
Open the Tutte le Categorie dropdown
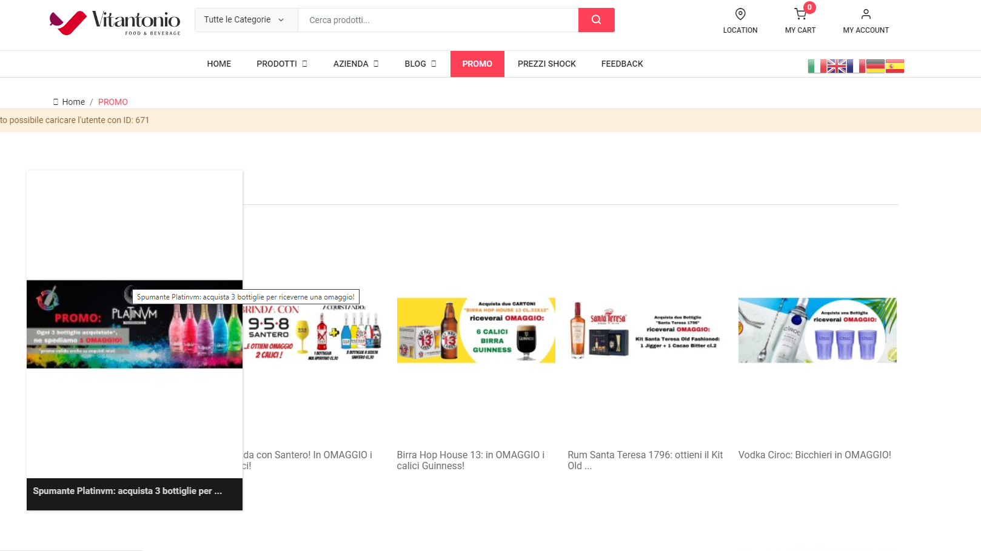[246, 20]
